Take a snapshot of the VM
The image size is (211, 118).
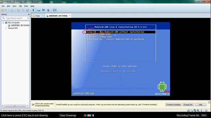tap(18, 10)
